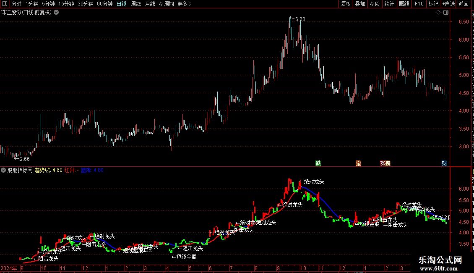The height and width of the screenshot is (273, 474).
Task: Switch chart to 30分钟 period
Action: 86,4
